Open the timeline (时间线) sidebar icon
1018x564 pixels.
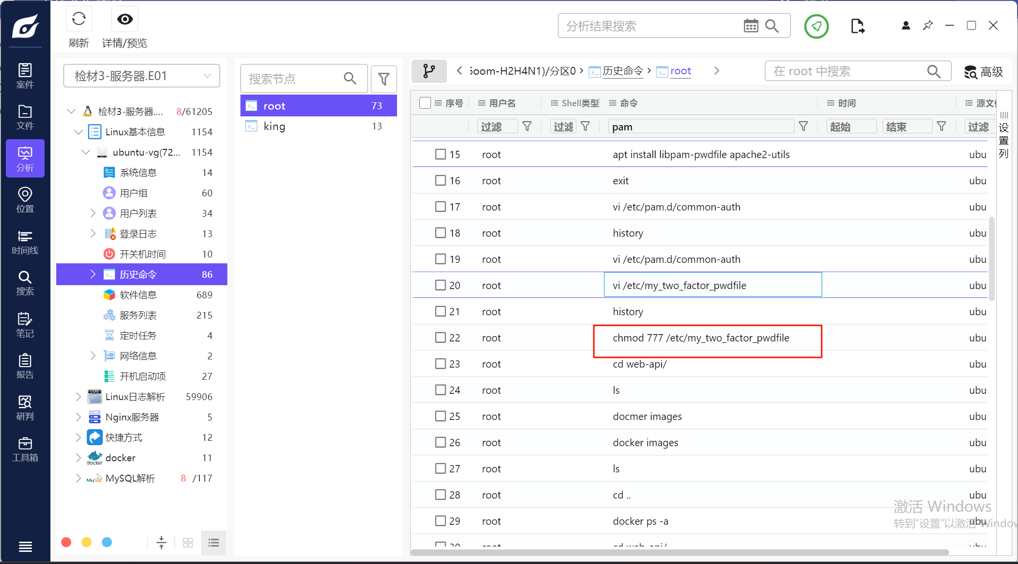click(x=25, y=242)
